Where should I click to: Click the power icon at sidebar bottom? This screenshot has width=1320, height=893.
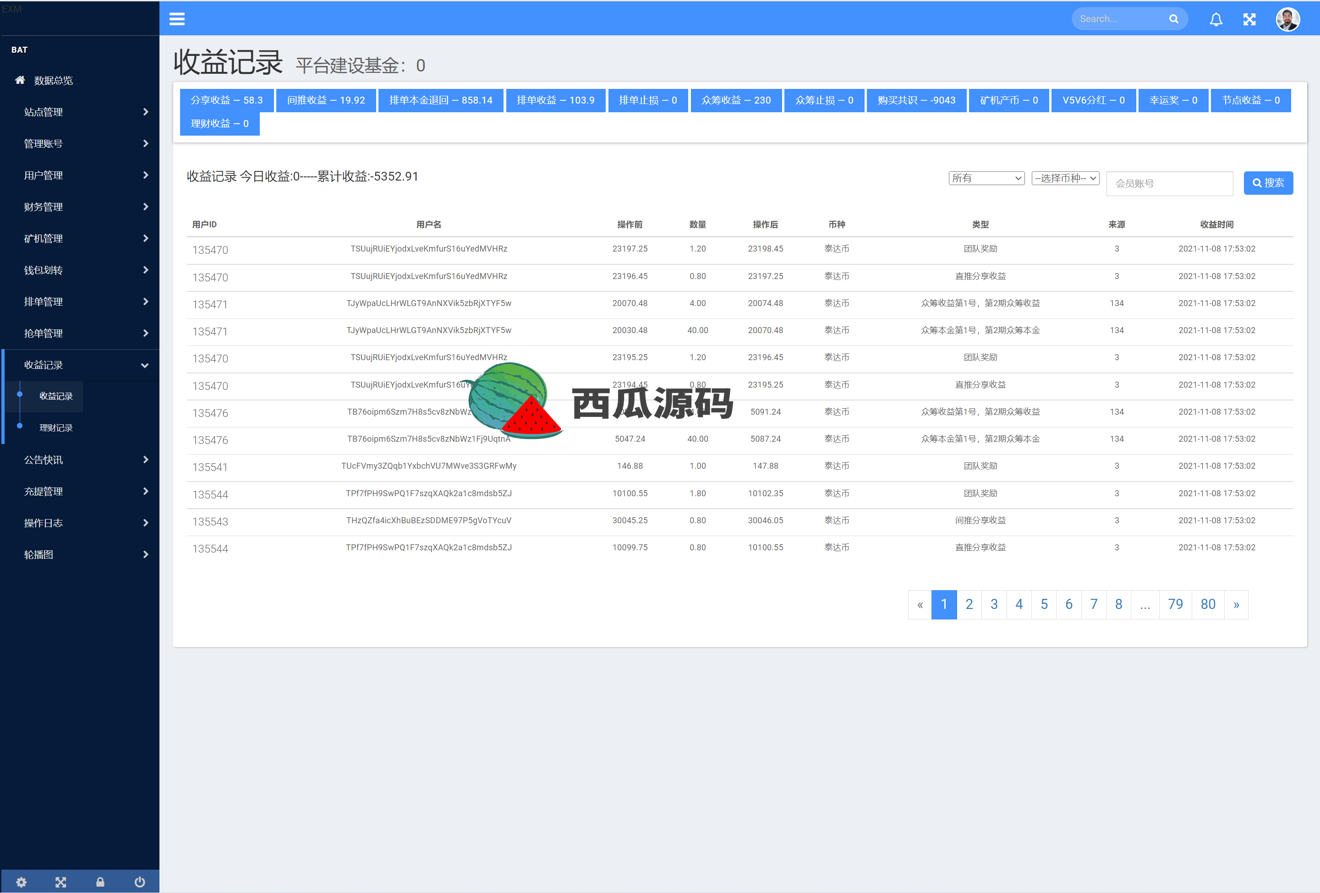click(x=140, y=882)
